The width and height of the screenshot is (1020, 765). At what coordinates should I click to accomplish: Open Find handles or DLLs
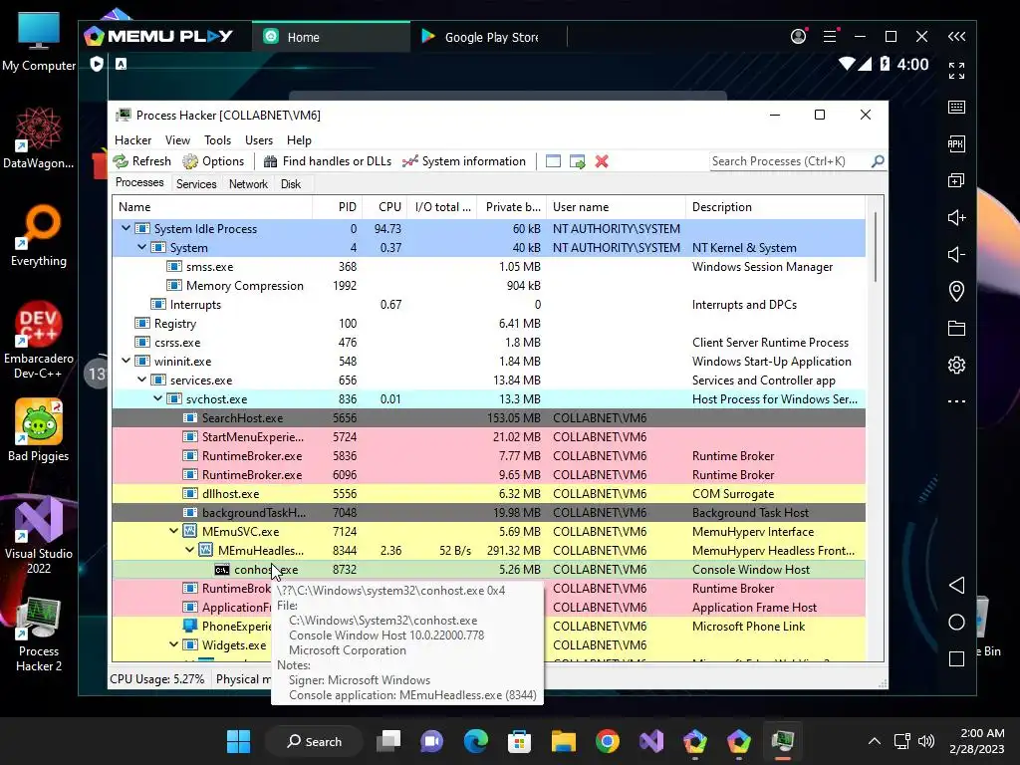(x=327, y=161)
